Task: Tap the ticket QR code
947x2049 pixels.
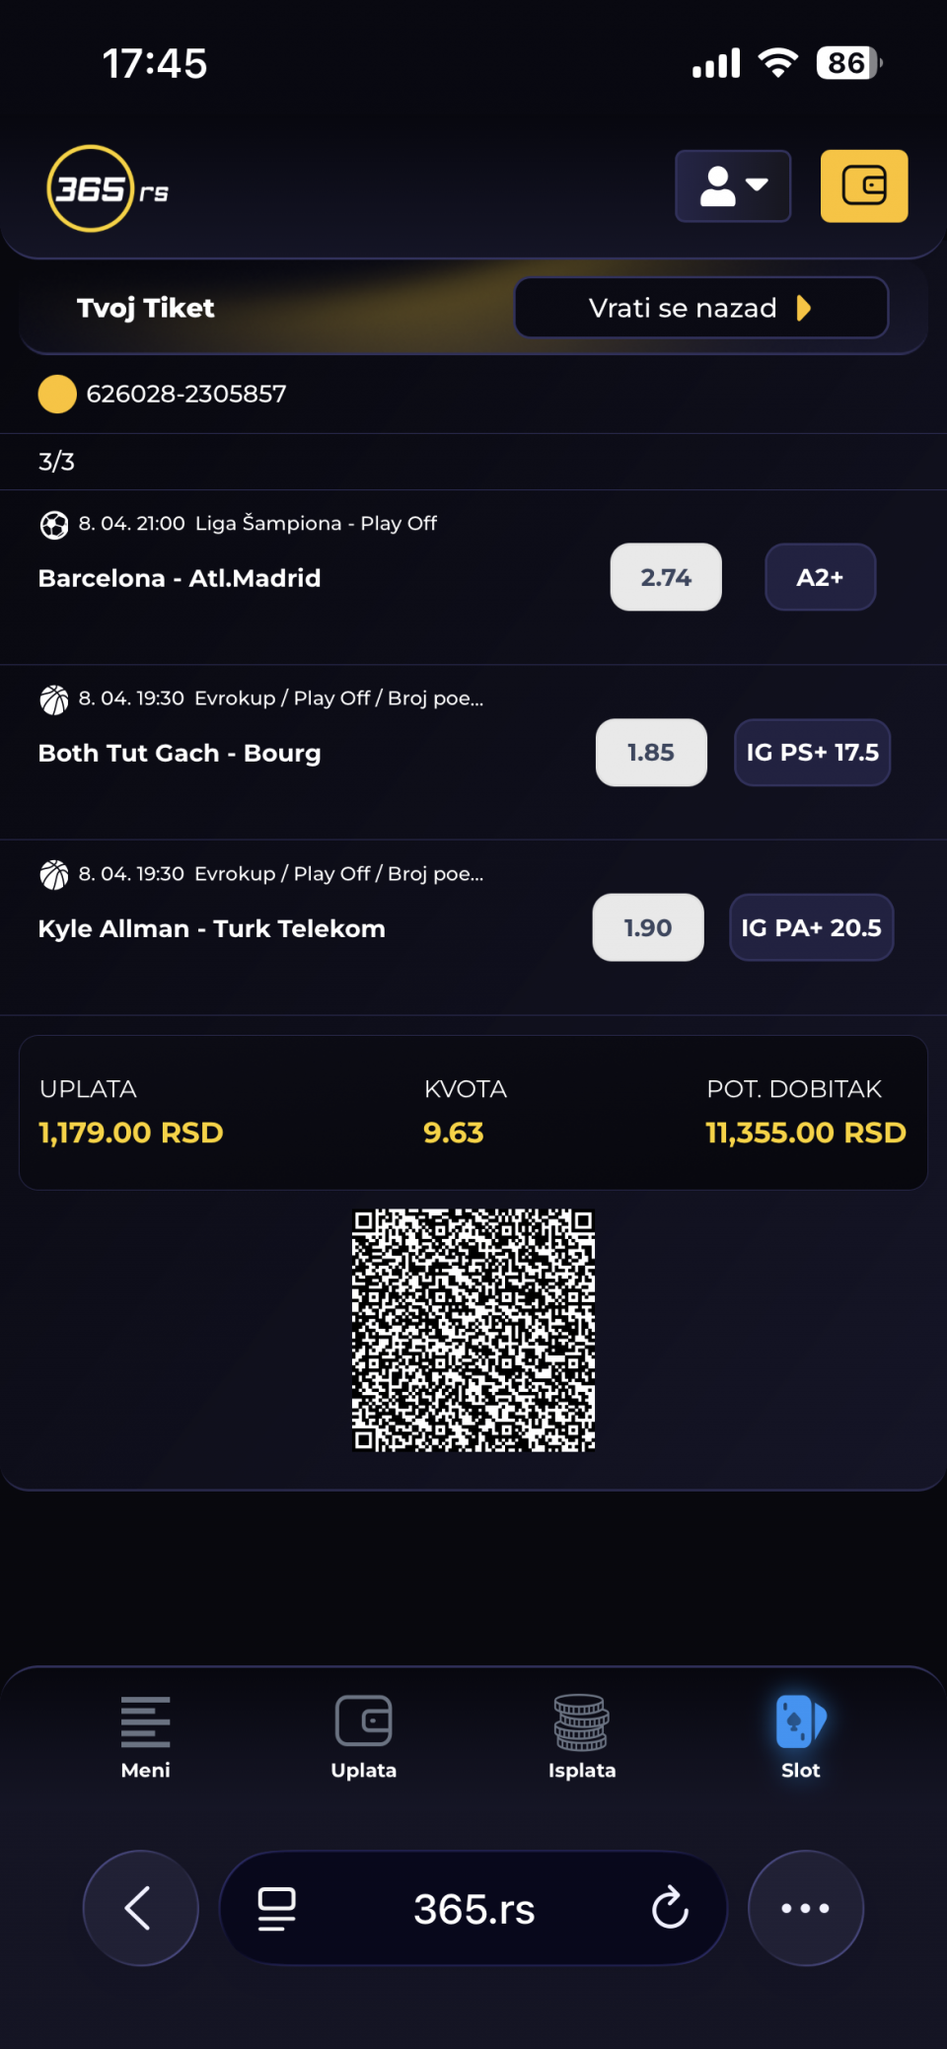Action: pyautogui.click(x=473, y=1330)
